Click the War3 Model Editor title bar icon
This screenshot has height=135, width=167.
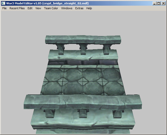coord(3,3)
